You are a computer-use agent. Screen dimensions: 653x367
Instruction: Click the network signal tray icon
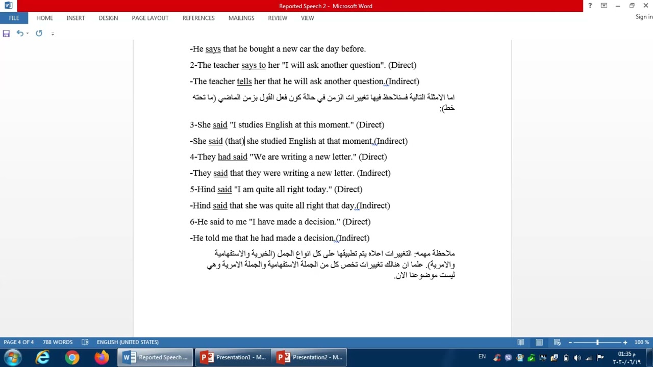pyautogui.click(x=589, y=358)
